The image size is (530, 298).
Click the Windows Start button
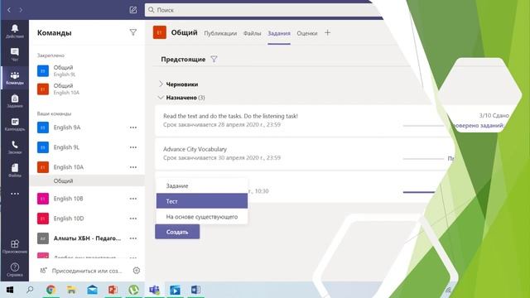(9, 290)
